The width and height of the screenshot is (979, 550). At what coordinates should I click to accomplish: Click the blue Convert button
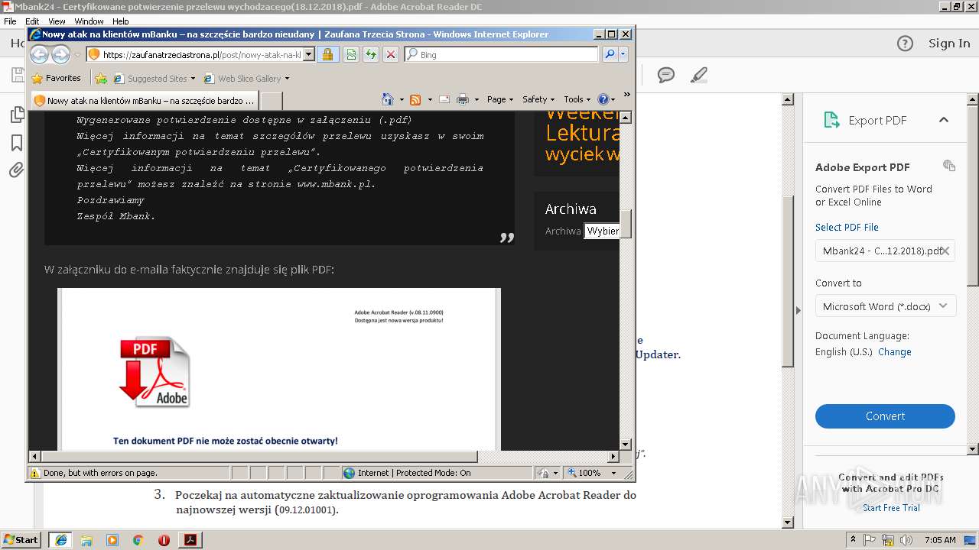885,416
